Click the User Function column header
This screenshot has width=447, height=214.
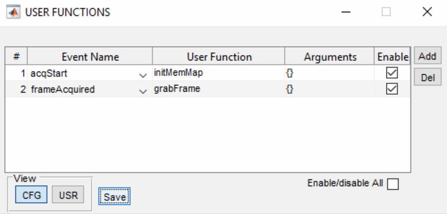[219, 56]
